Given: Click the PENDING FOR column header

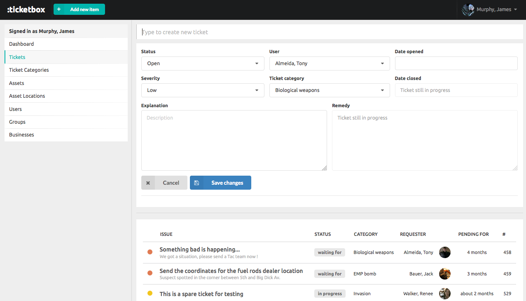Looking at the screenshot, I should [473, 234].
